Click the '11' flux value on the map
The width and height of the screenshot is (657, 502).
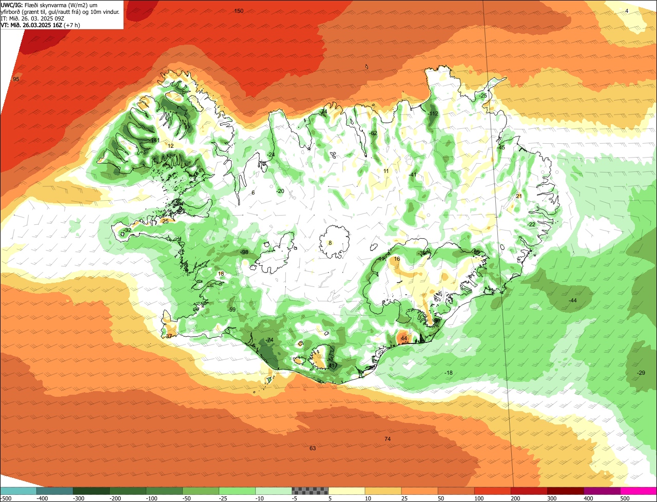386,171
